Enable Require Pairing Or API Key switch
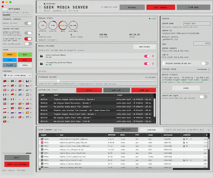Viewport: 213px width, 178px height. 205,64
